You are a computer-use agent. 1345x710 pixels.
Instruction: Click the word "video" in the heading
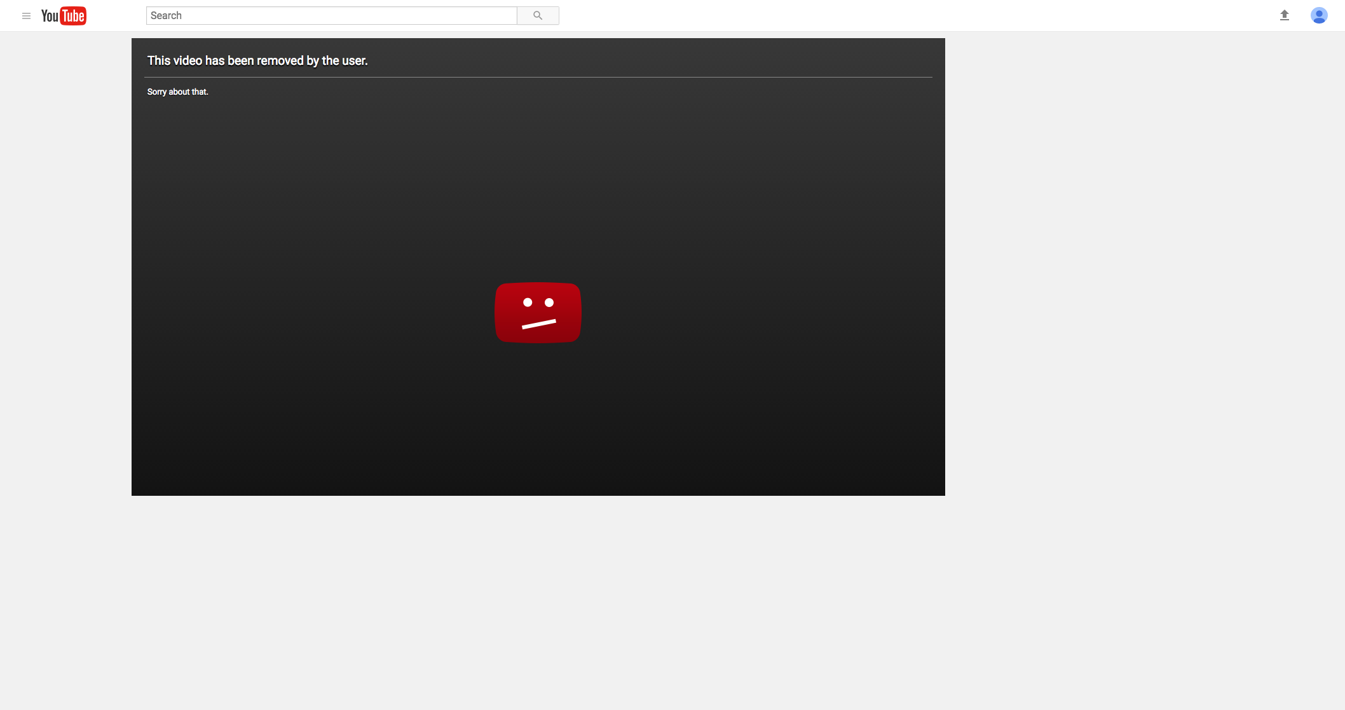point(188,60)
